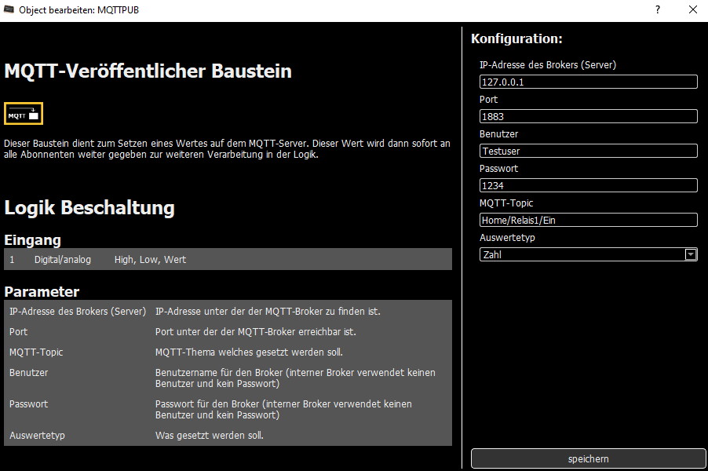
Task: Click the question mark help button
Action: (656, 10)
